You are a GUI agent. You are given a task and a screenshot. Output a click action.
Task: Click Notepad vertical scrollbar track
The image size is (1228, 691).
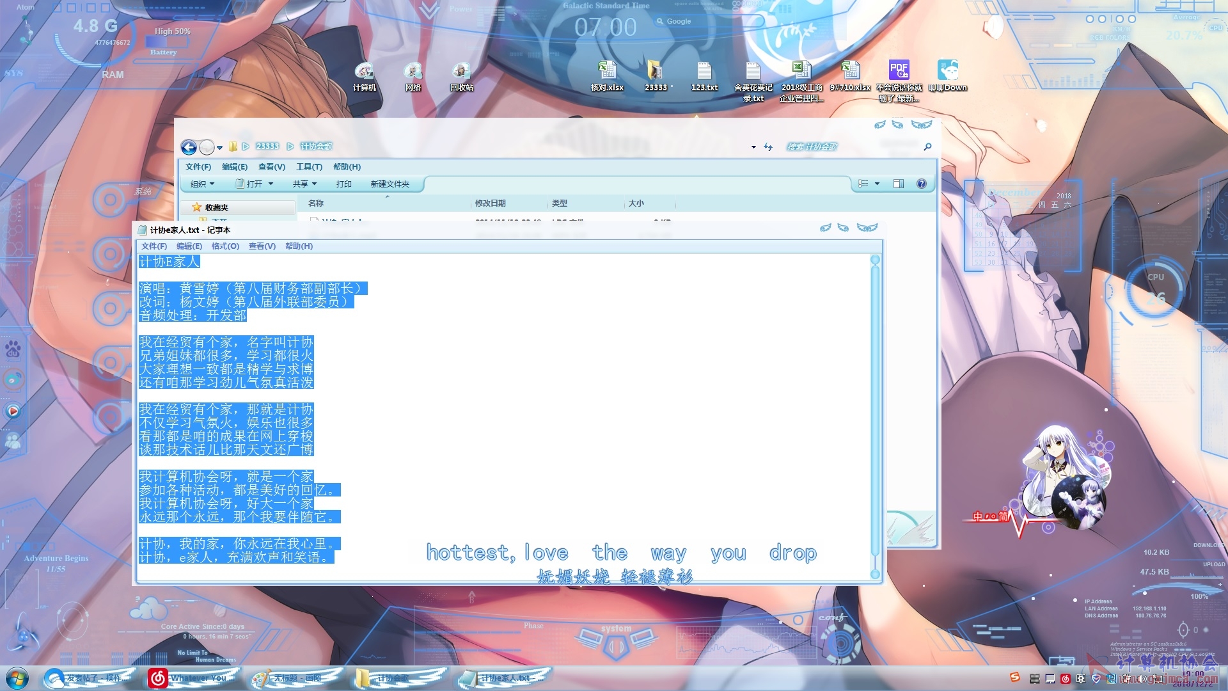(875, 416)
